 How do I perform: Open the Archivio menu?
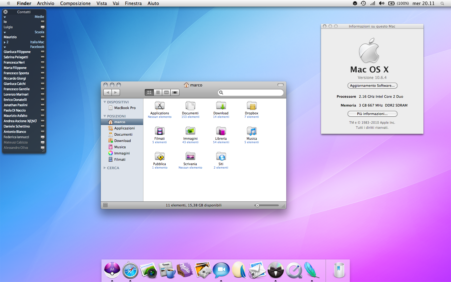coord(46,3)
